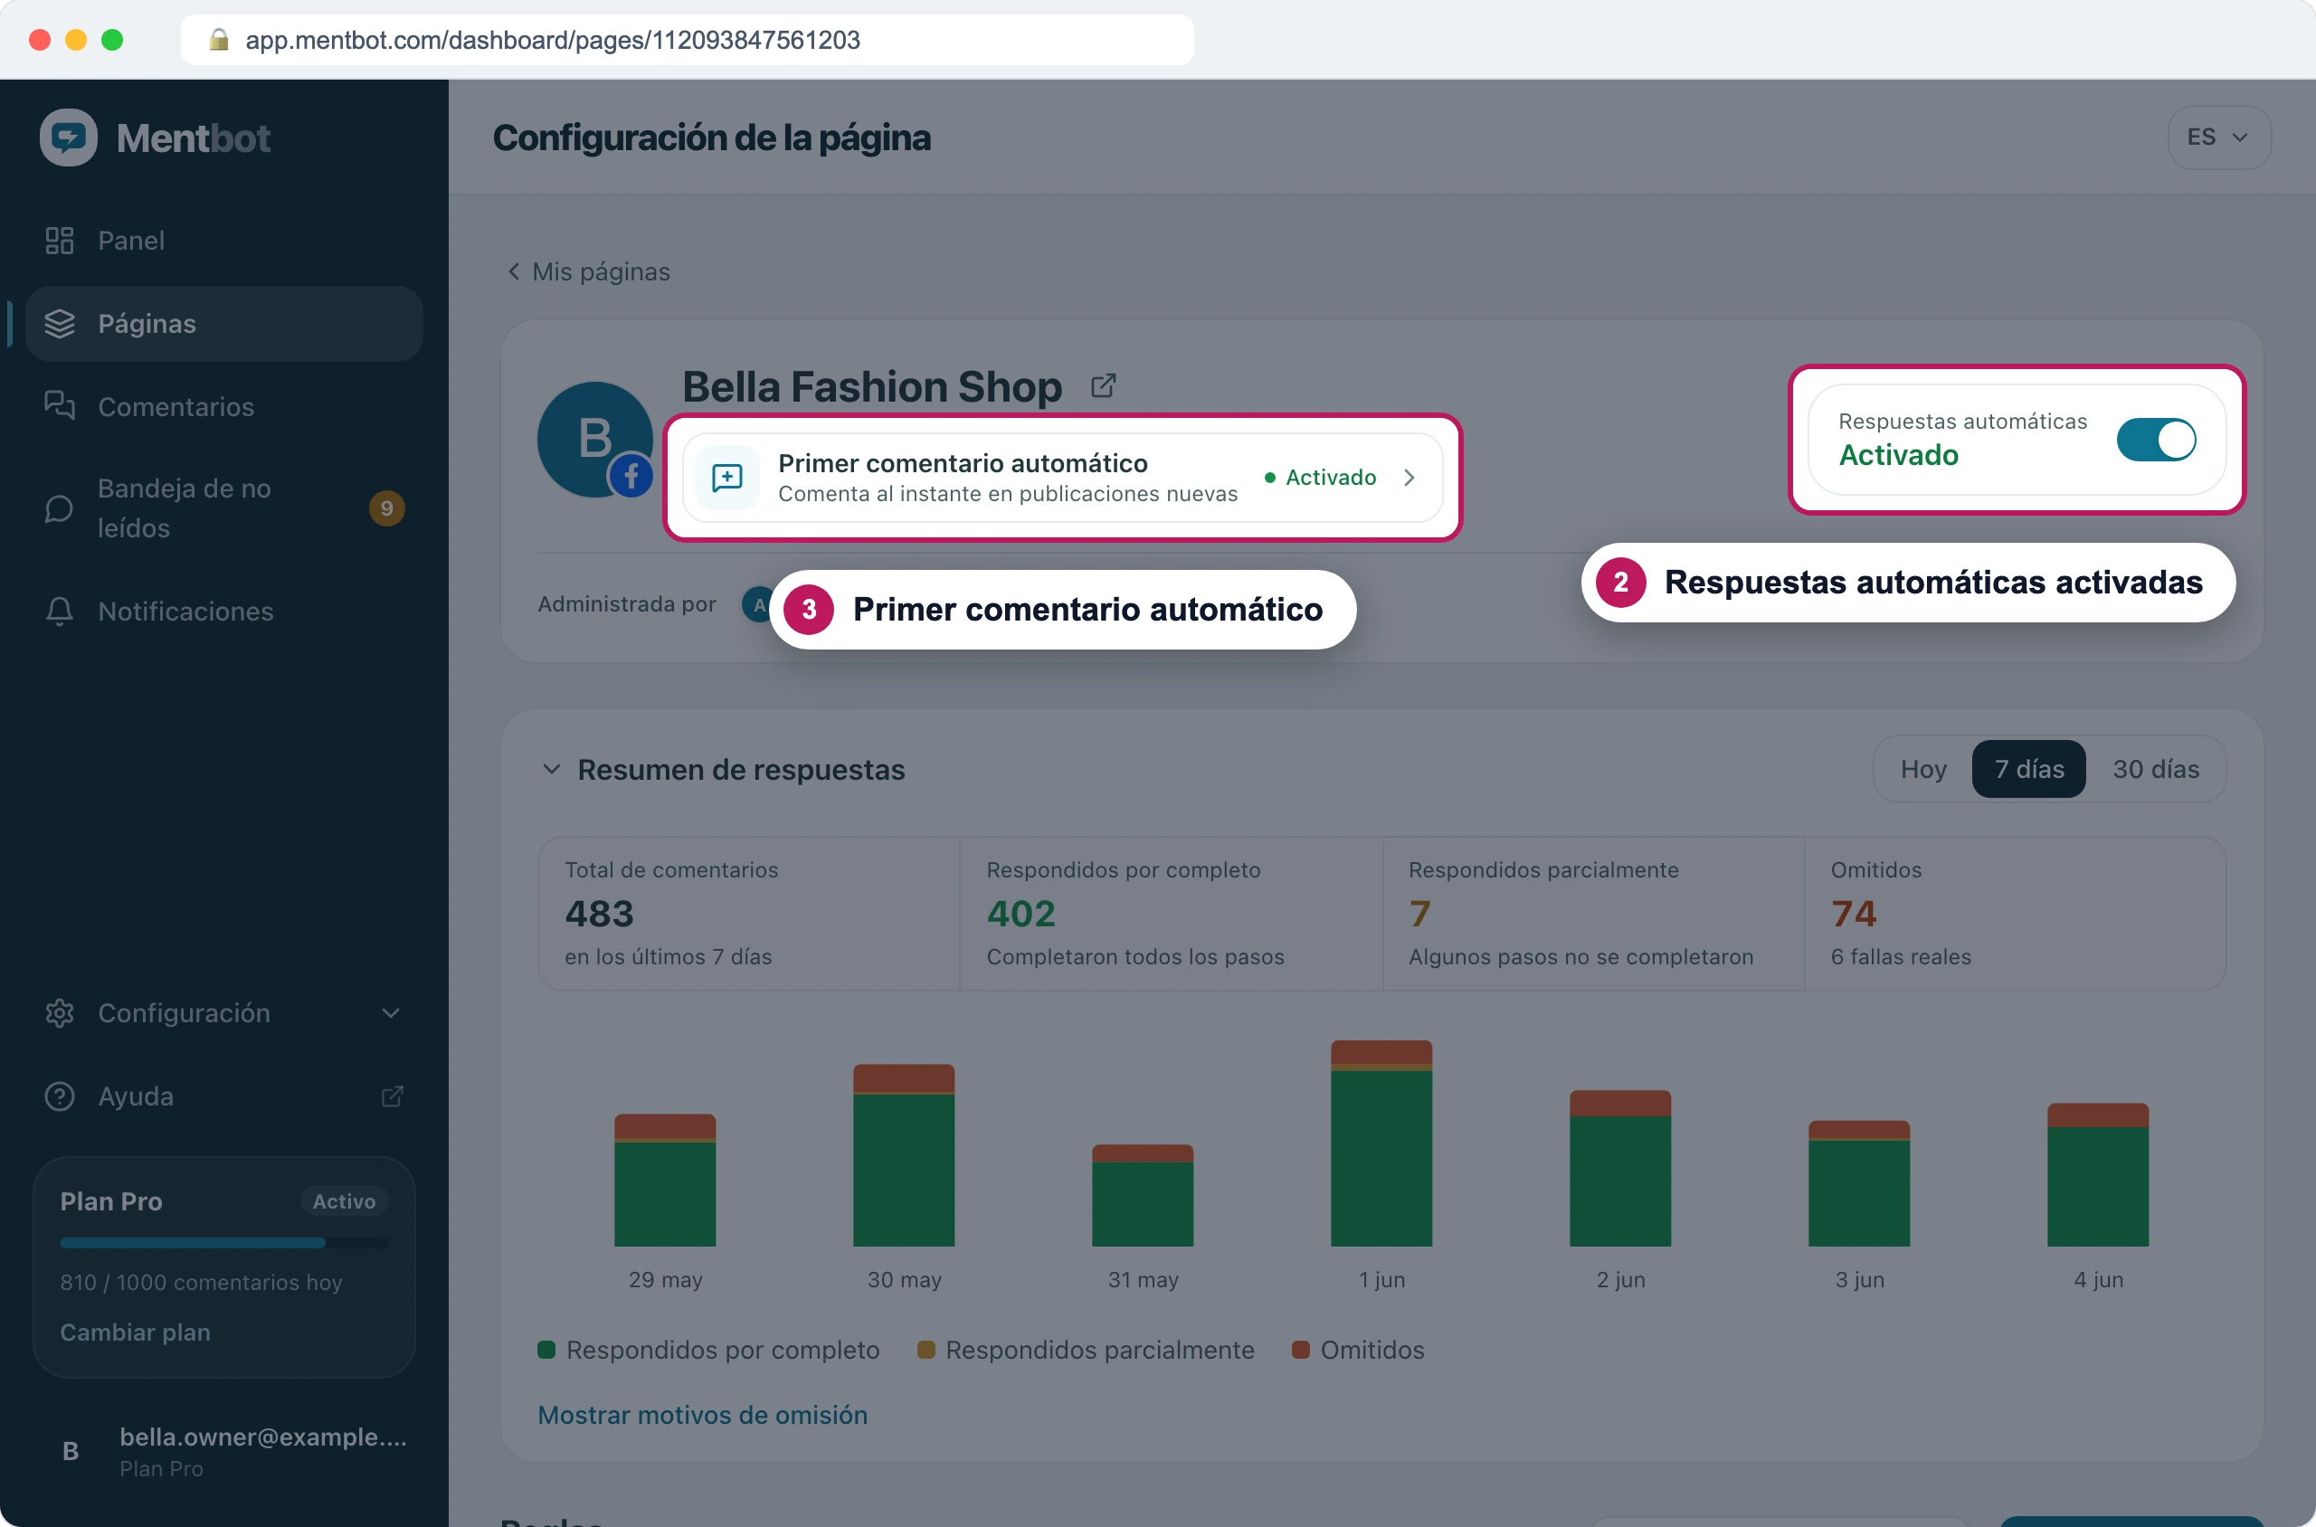This screenshot has height=1527, width=2316.
Task: Click the green Respondidos por completo legend swatch
Action: [546, 1350]
